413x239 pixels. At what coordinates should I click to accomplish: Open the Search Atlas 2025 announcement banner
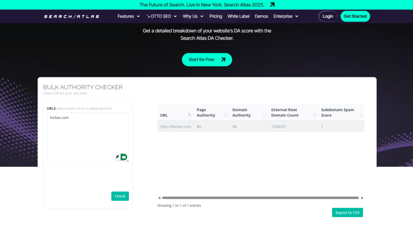(x=207, y=5)
